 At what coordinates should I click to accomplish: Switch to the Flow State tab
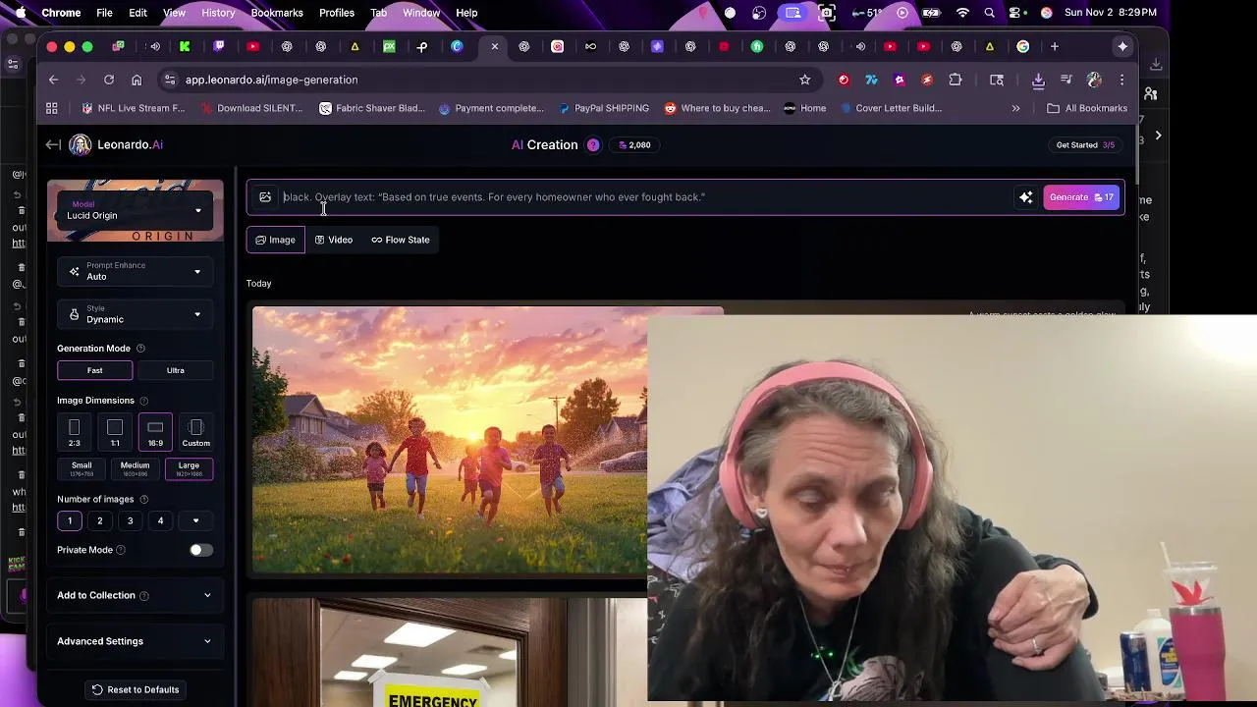click(x=401, y=240)
